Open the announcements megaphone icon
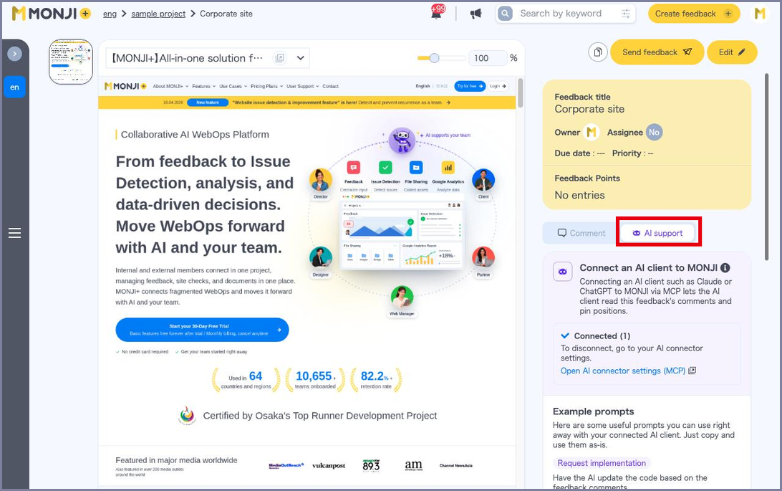Viewport: 782px width, 491px height. (476, 14)
